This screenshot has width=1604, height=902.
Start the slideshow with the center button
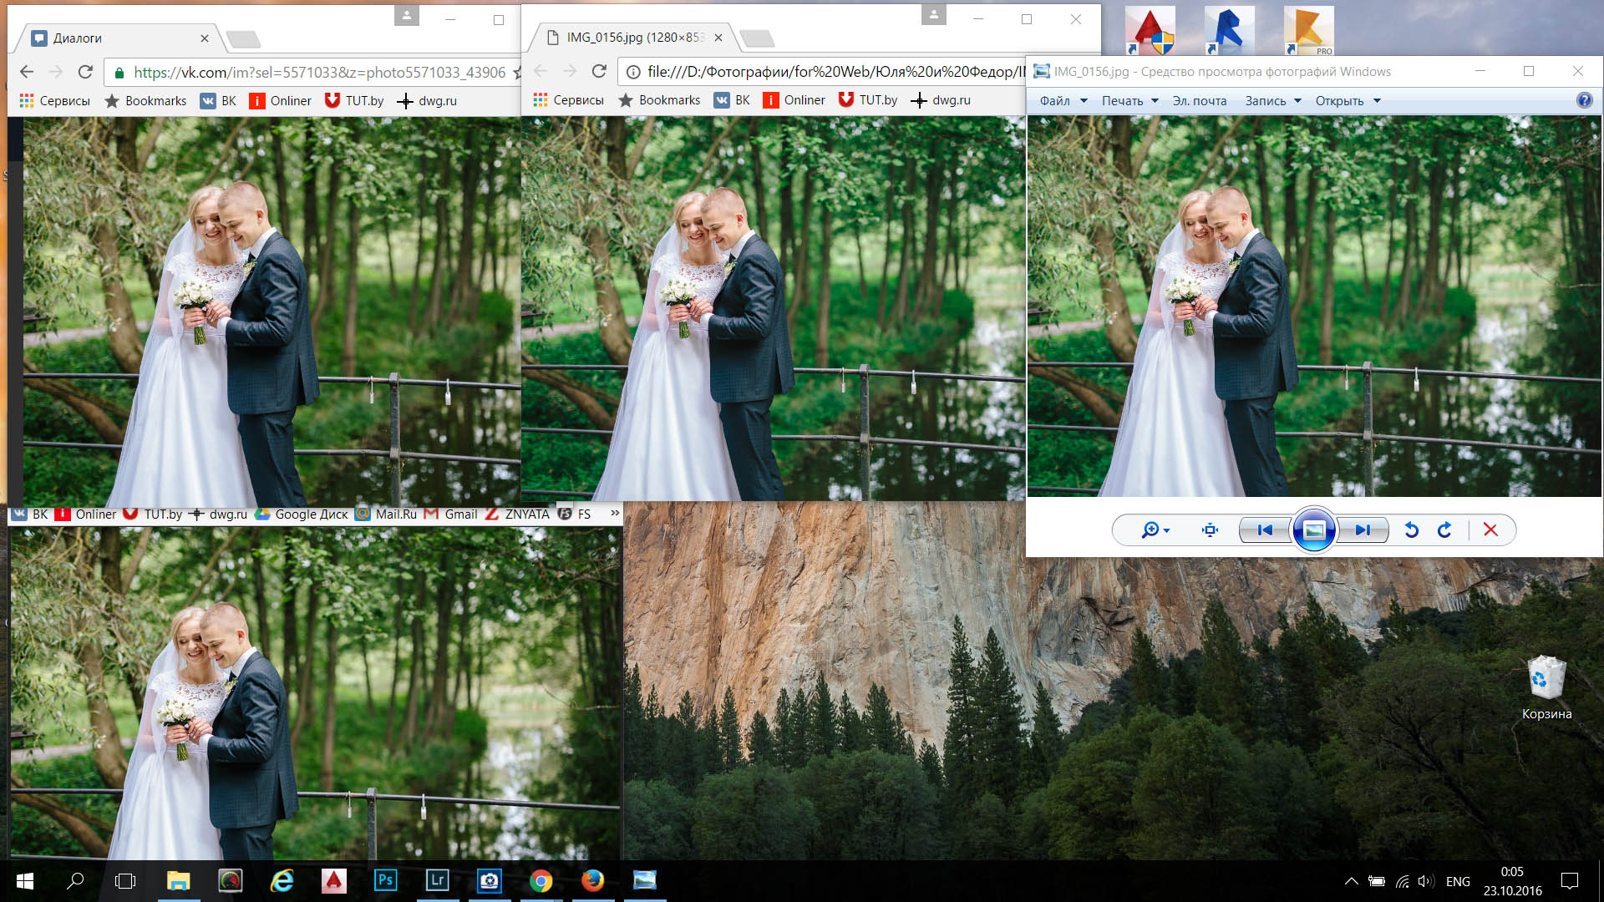click(1313, 530)
